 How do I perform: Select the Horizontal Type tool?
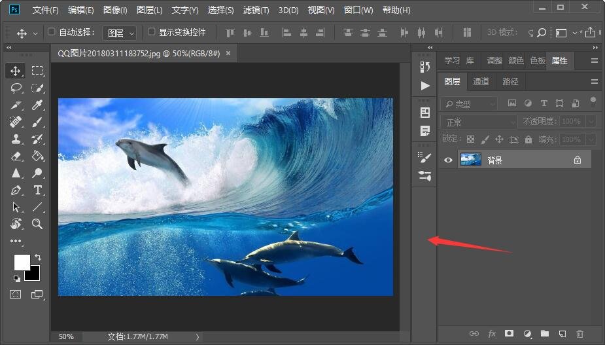click(37, 190)
